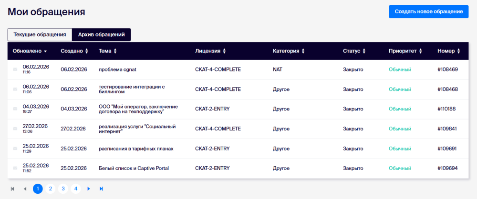
Task: Jump to the last page of results
Action: [101, 189]
